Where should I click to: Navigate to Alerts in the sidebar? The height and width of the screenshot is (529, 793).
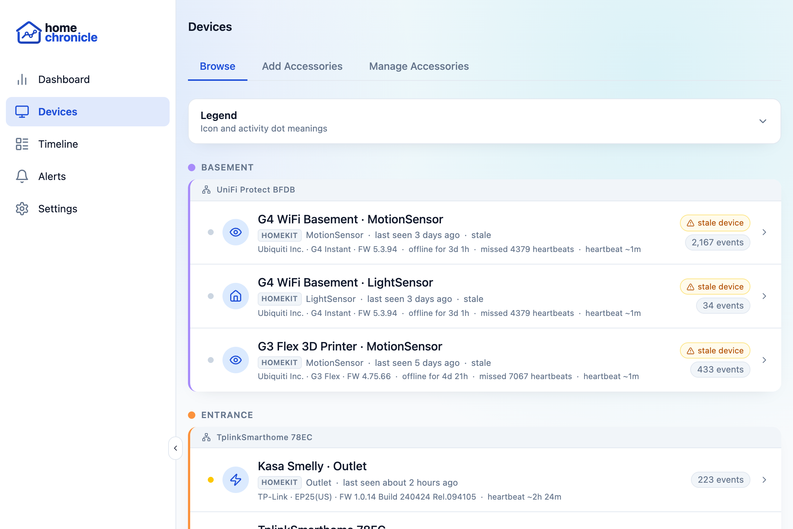(x=88, y=176)
